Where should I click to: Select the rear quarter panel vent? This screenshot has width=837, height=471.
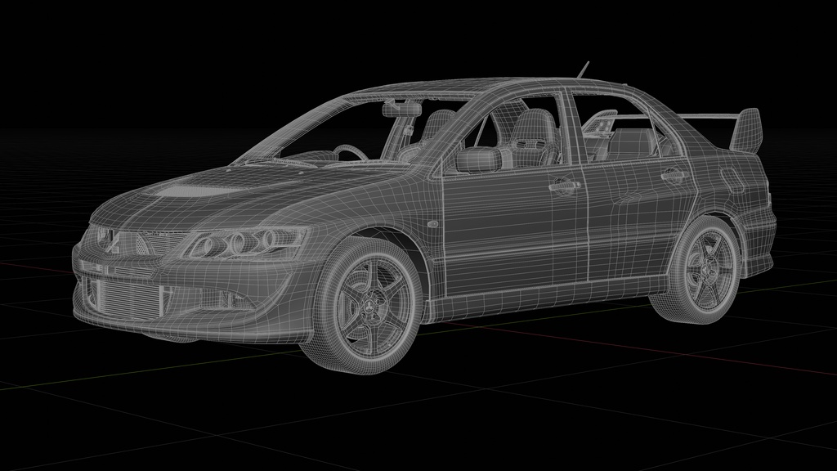coord(732,180)
